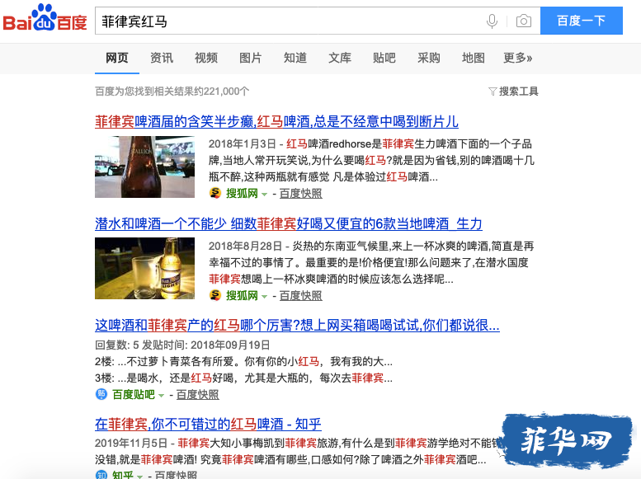Click the Sohu icon under the second result
This screenshot has width=641, height=479.
215,295
